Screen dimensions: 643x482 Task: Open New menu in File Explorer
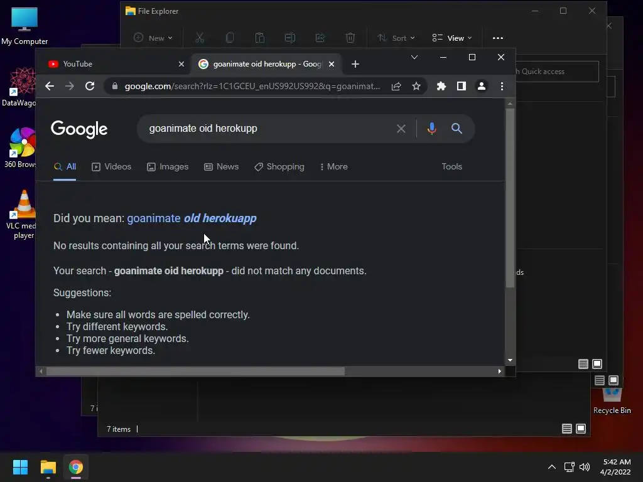[153, 38]
